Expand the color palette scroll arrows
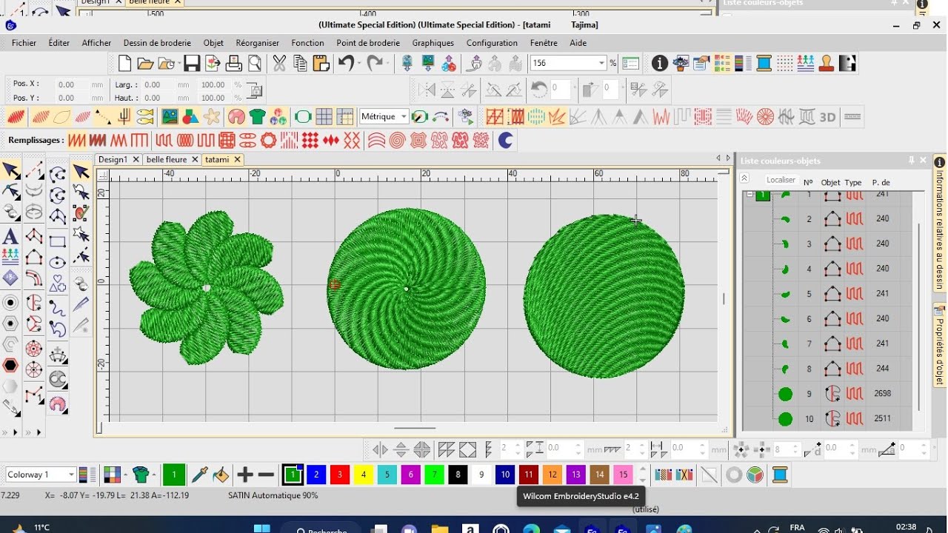 642,475
